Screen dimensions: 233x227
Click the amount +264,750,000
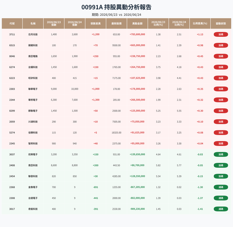137,67
